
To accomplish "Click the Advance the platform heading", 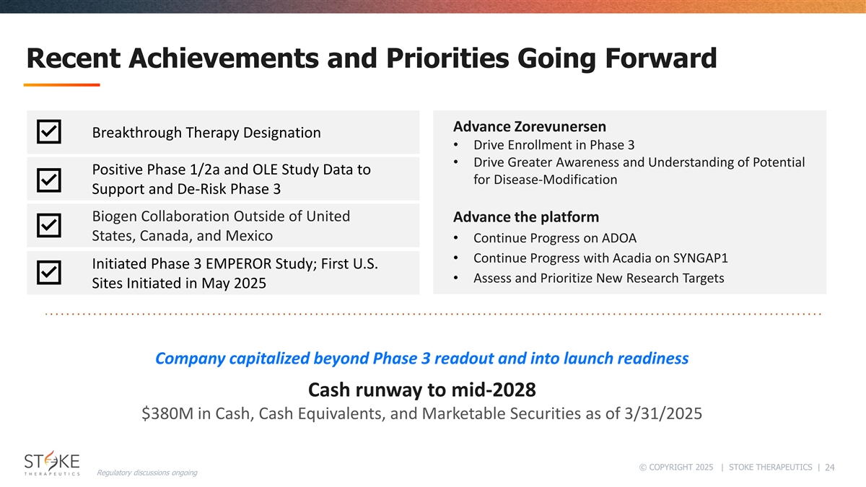I will [x=525, y=217].
